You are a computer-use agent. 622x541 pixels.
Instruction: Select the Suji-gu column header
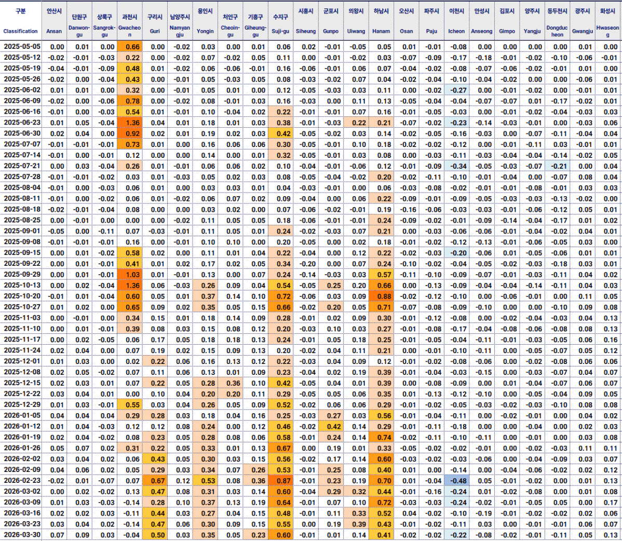(x=280, y=21)
